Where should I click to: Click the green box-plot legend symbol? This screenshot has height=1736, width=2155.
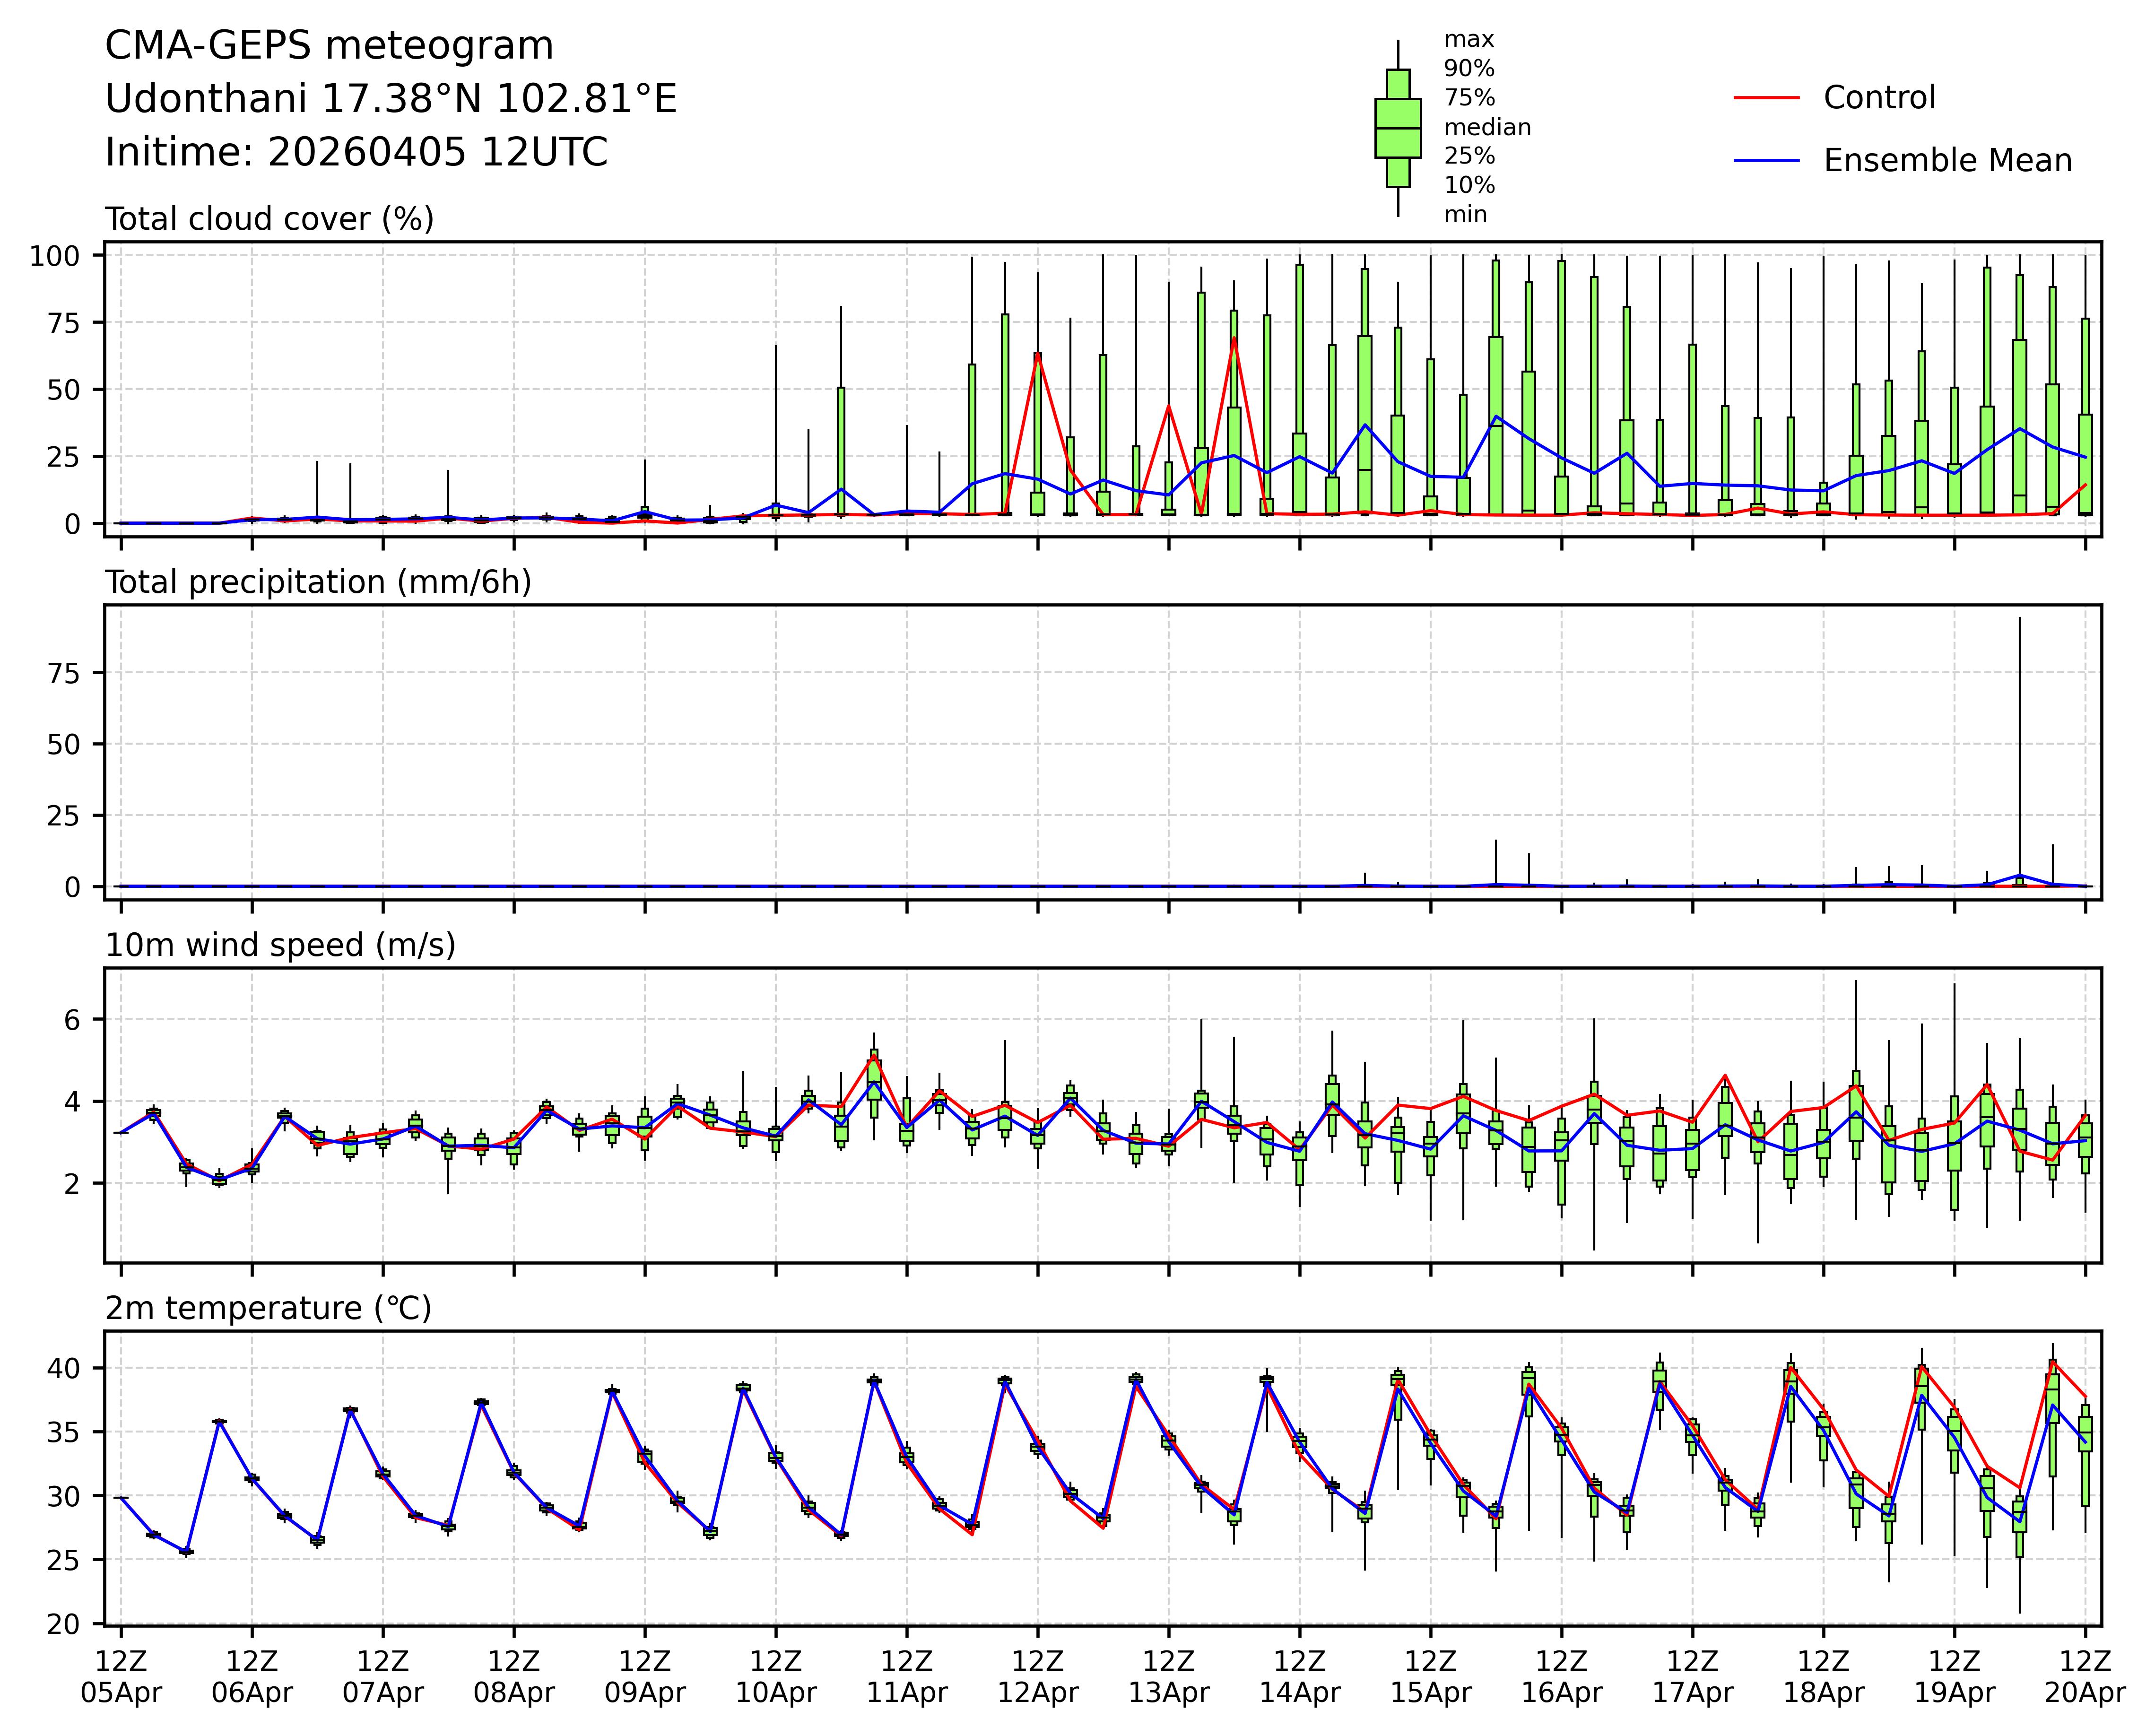[x=1397, y=128]
